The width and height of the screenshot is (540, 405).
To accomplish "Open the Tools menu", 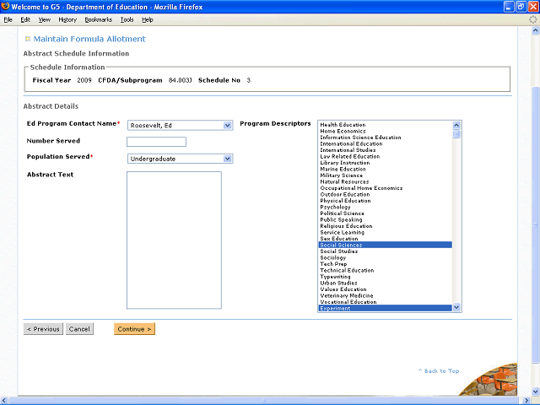I will tap(127, 19).
